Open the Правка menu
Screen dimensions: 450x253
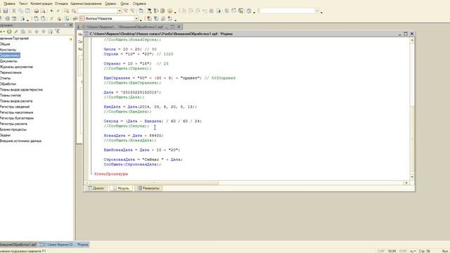click(9, 4)
